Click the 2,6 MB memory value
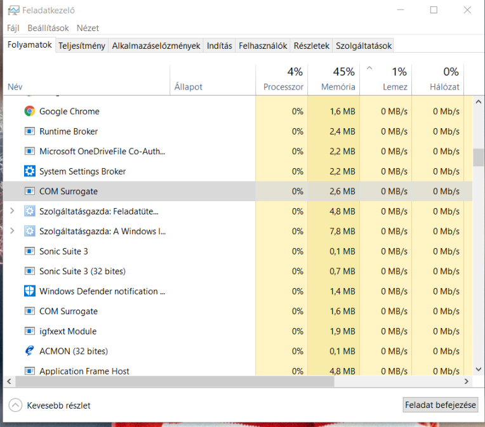Screen dimensions: 485x427 (342, 192)
